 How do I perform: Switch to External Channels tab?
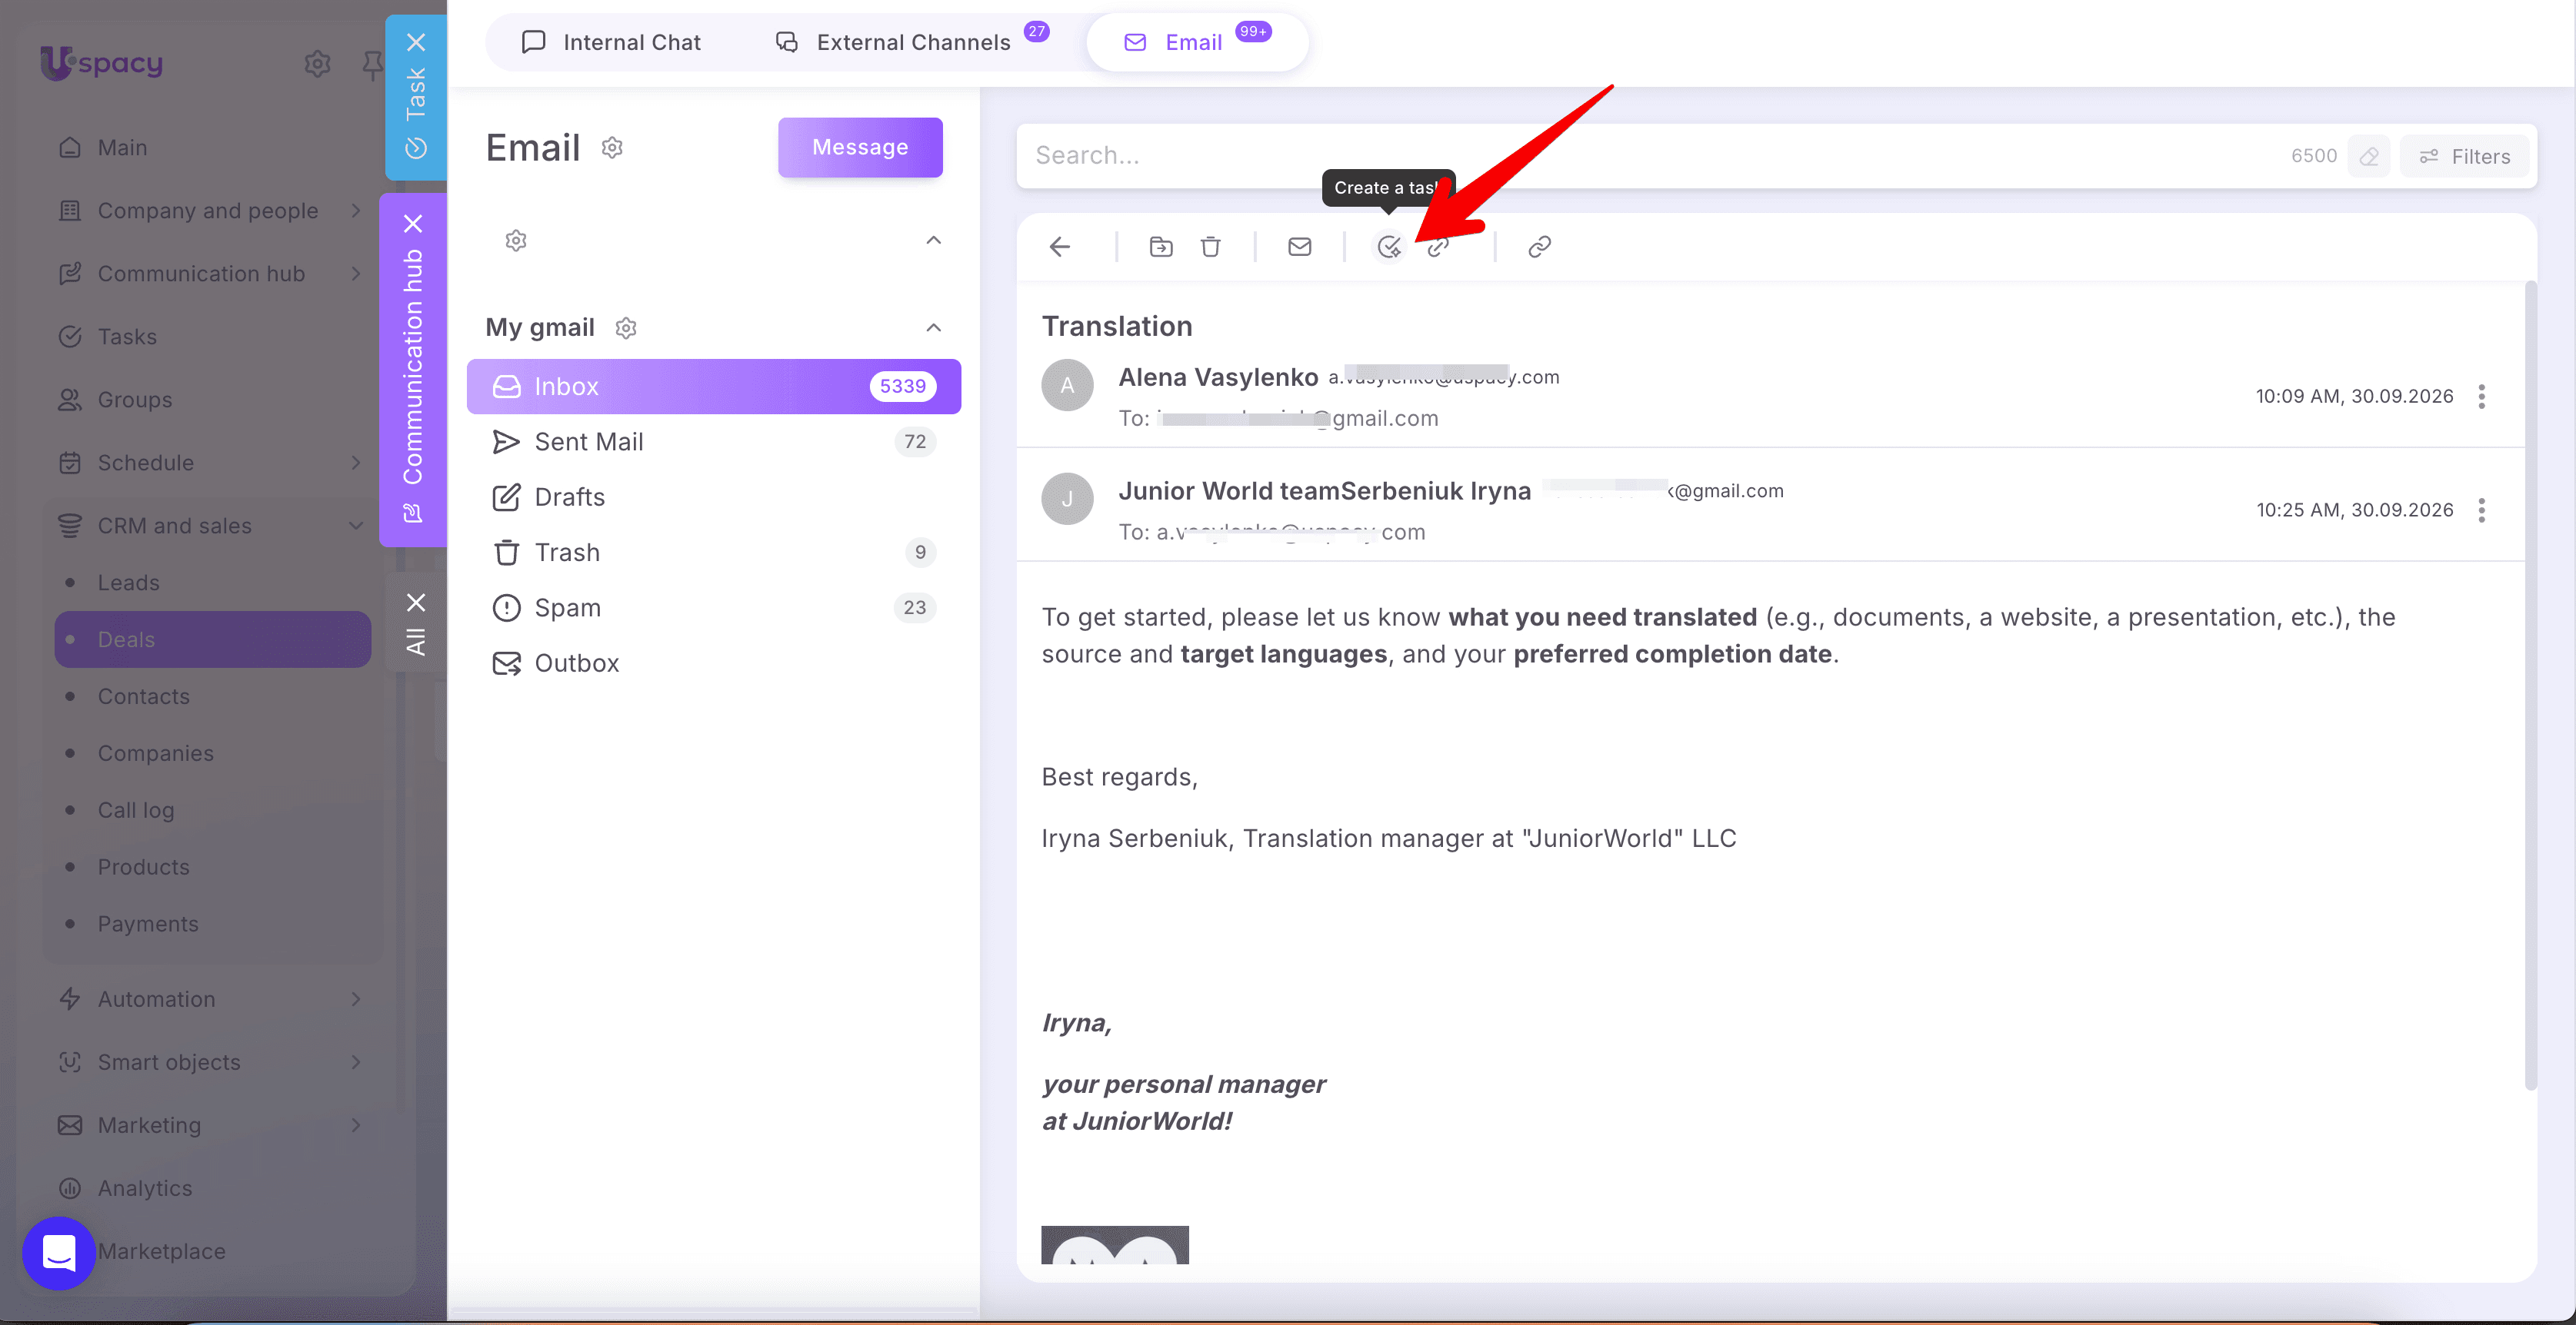pyautogui.click(x=912, y=42)
